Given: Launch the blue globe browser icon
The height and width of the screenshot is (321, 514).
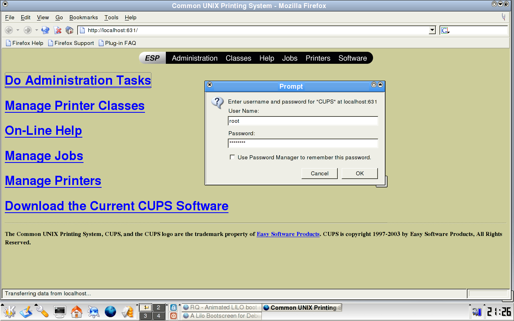Looking at the screenshot, I should pos(110,311).
